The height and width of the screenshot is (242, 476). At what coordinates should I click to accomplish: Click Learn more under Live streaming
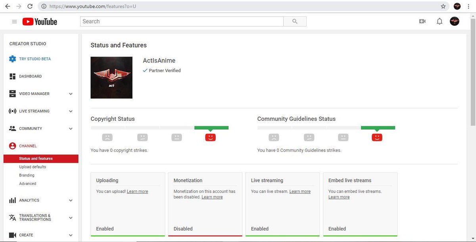click(x=300, y=192)
